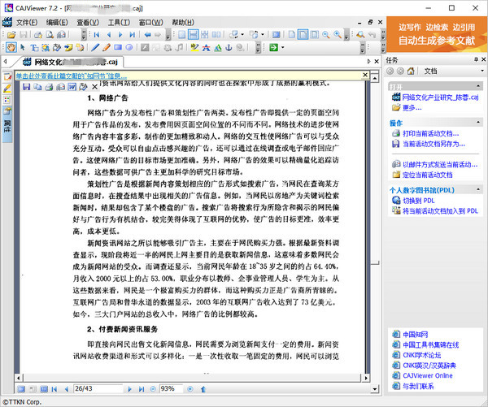Click the Open file folder icon

pos(11,34)
